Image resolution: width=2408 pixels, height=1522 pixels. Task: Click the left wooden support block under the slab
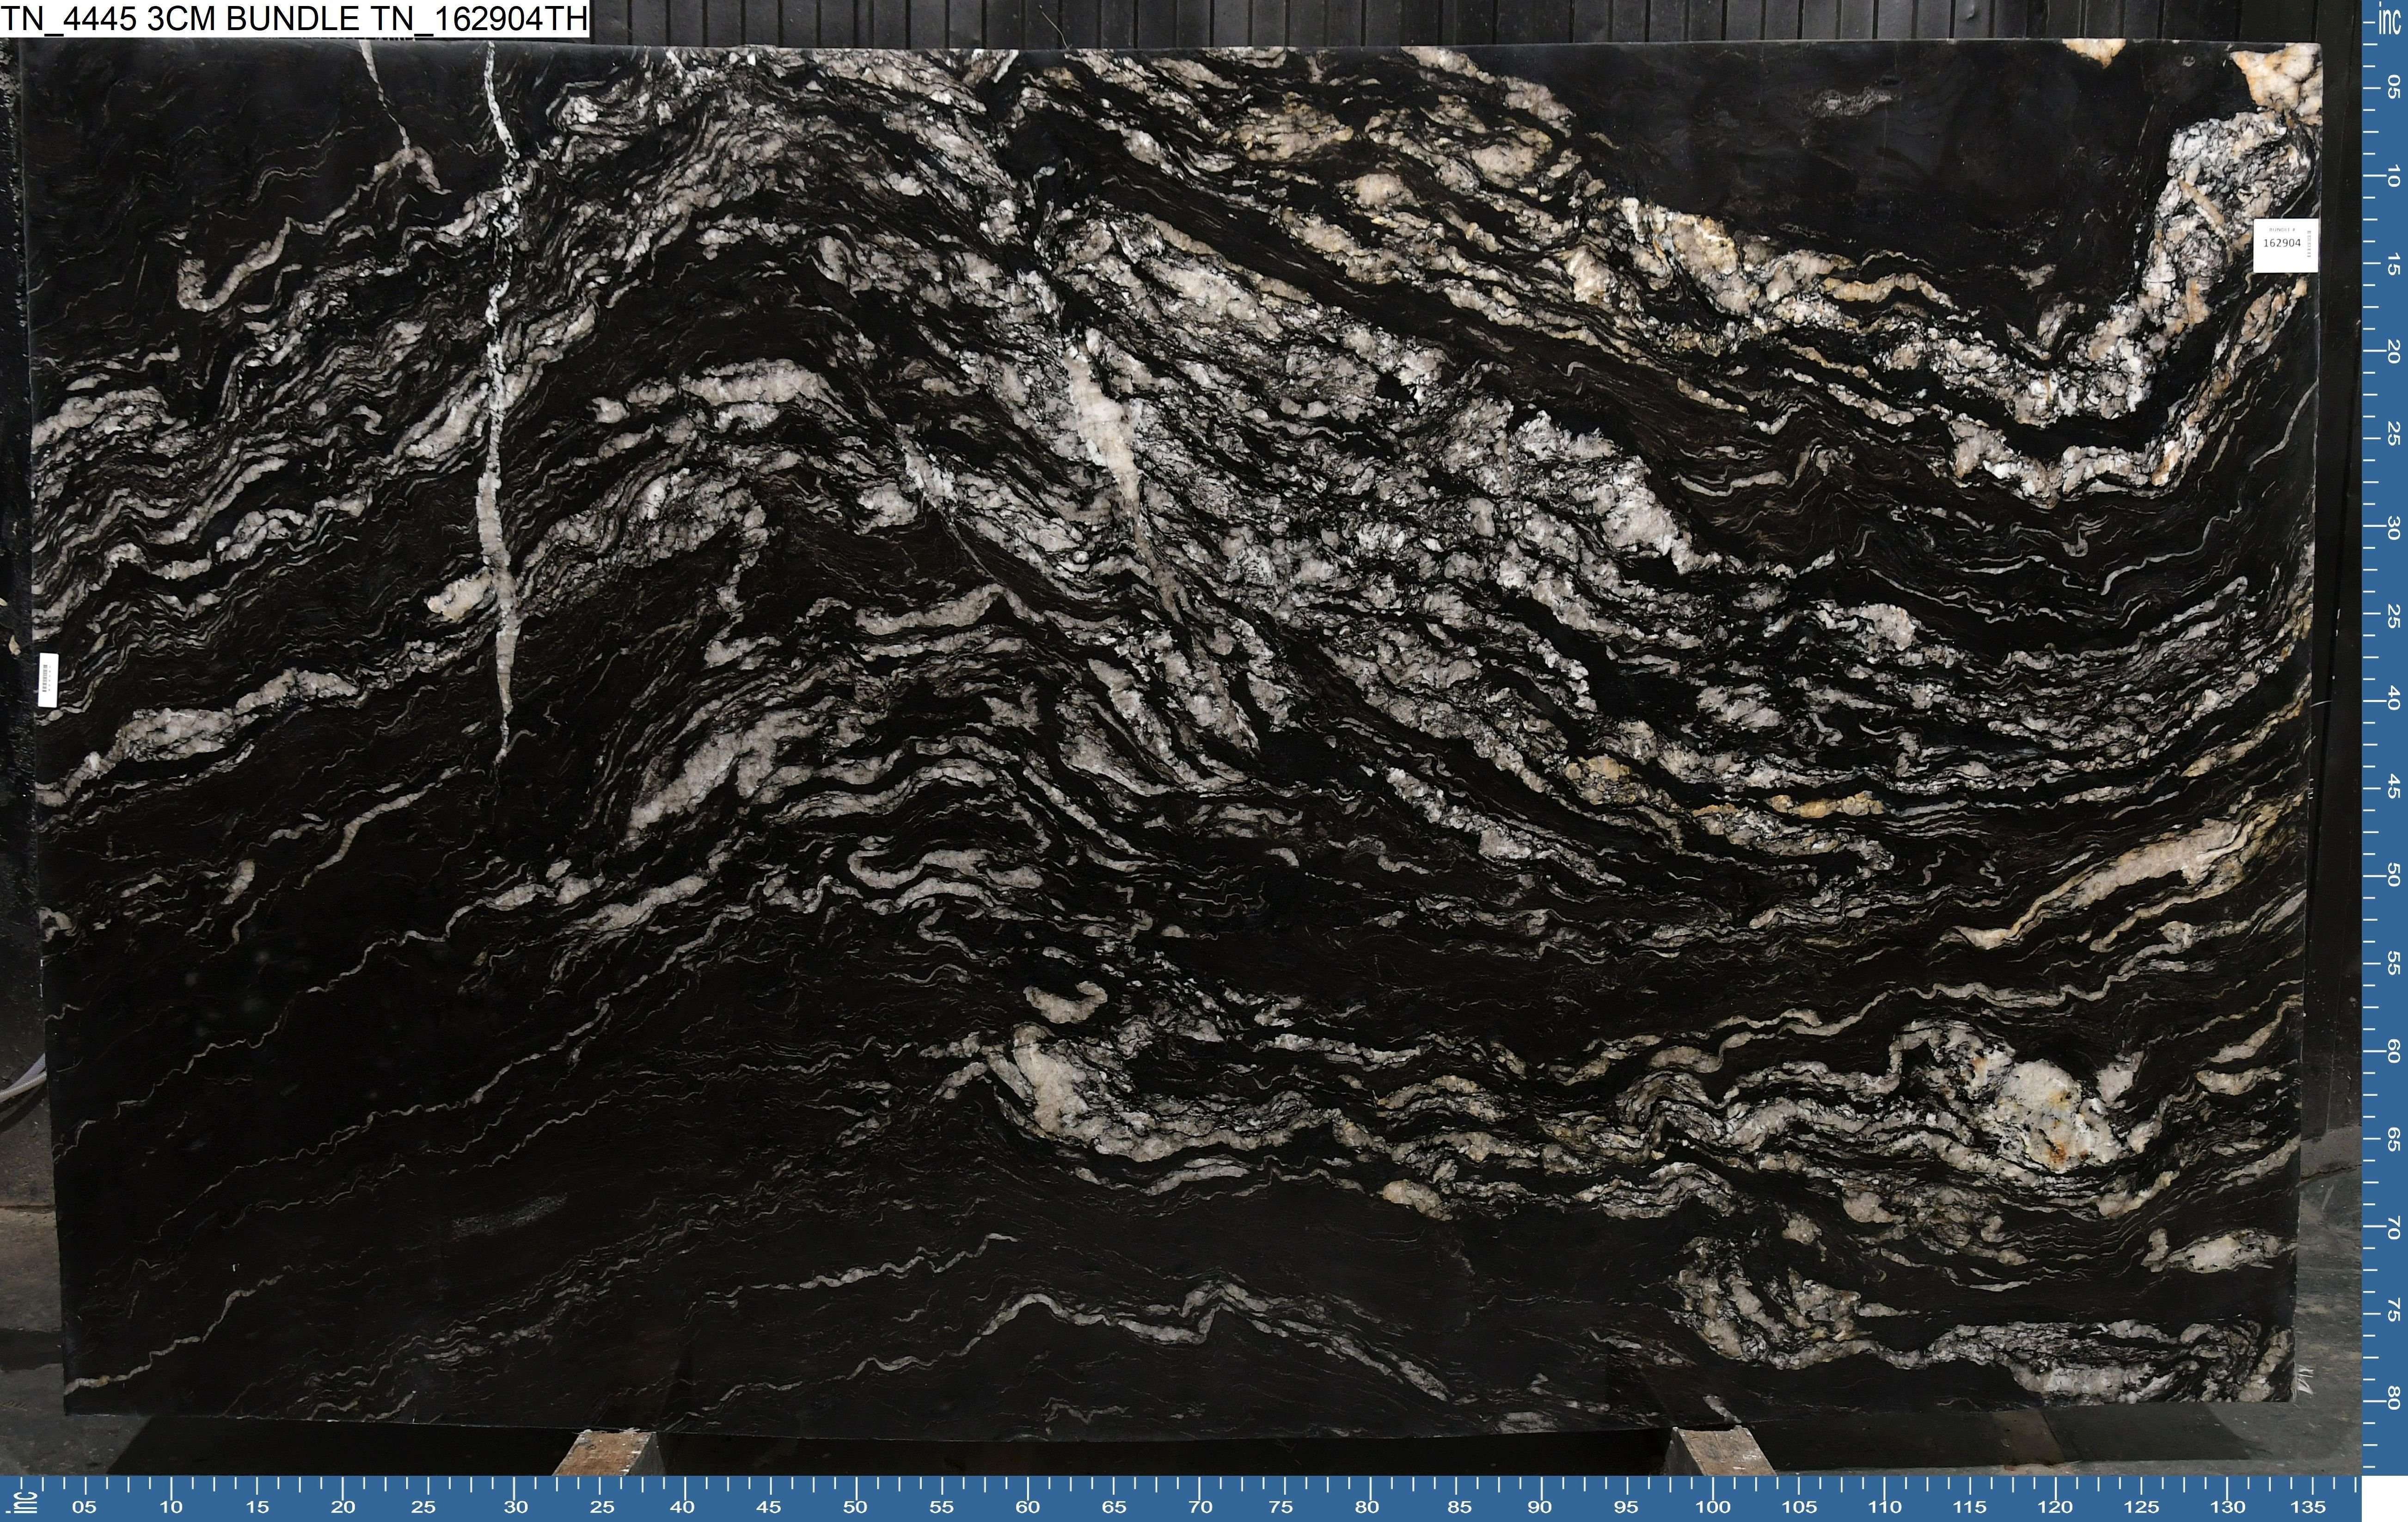pyautogui.click(x=604, y=1453)
